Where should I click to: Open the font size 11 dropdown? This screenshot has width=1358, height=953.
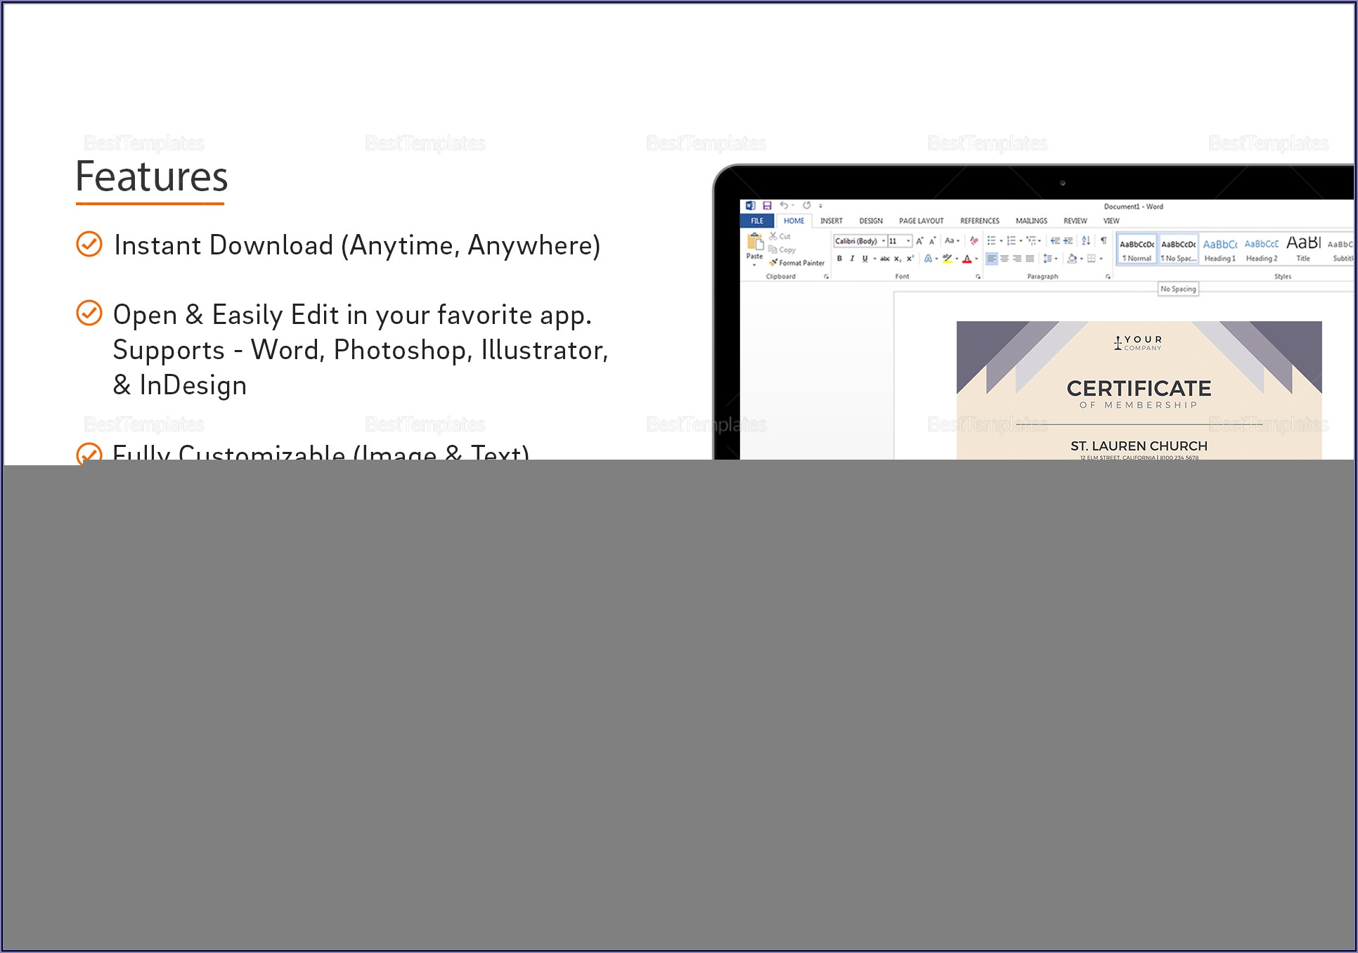click(909, 241)
